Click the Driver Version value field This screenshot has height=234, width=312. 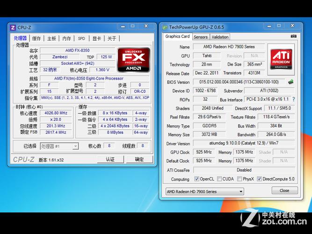click(x=244, y=143)
